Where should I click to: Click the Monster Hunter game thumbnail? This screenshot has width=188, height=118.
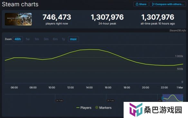coord(18,19)
